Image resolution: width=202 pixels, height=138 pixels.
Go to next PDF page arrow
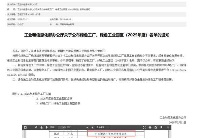click(x=47, y=127)
